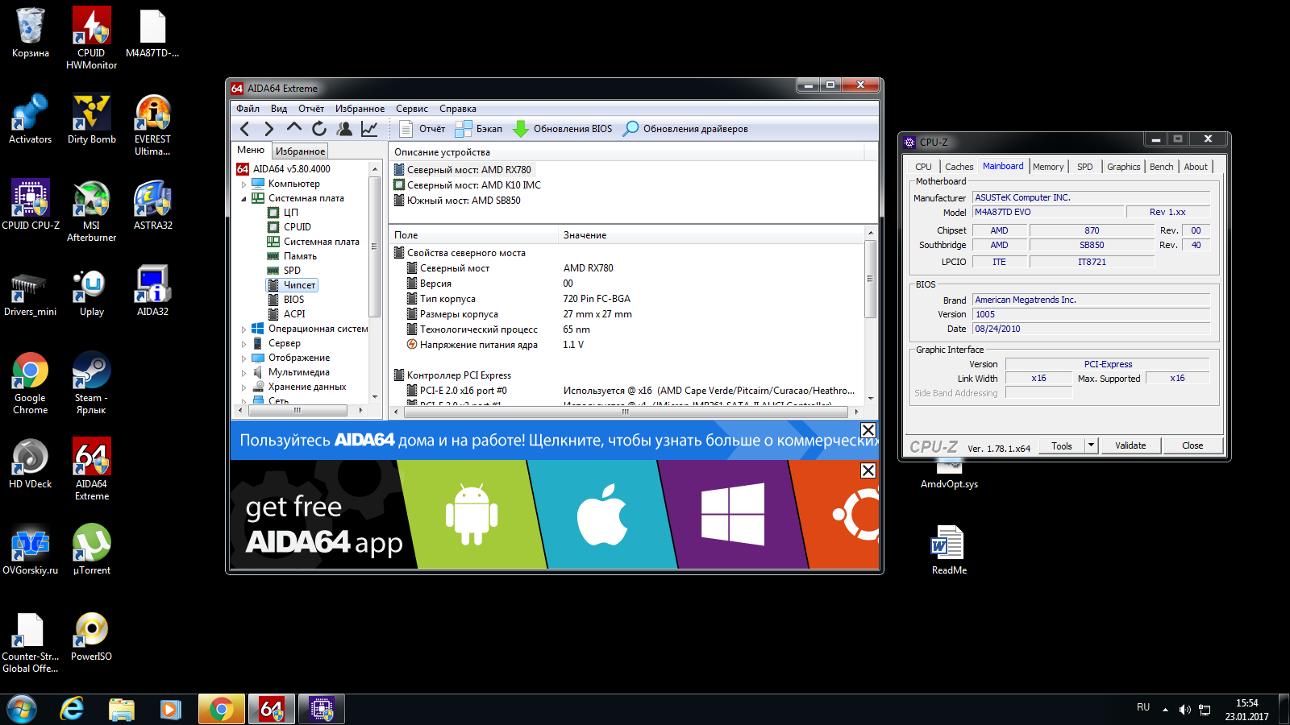This screenshot has height=725, width=1290.
Task: Click the Validate button in CPU-Z
Action: click(x=1130, y=445)
